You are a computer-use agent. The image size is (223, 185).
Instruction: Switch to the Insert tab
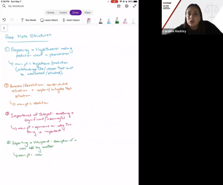(x=63, y=13)
